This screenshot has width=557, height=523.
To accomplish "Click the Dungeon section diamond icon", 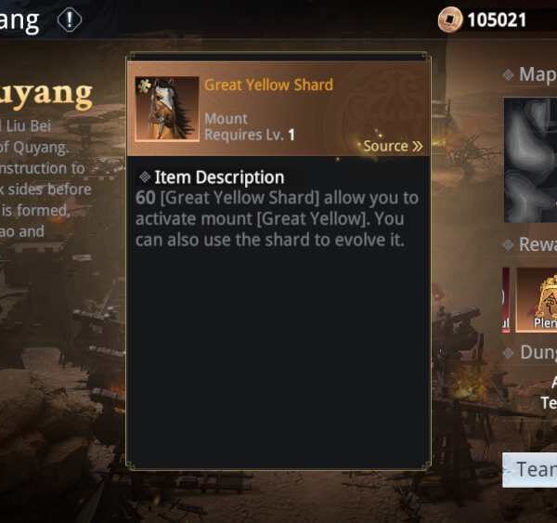I will coord(509,353).
